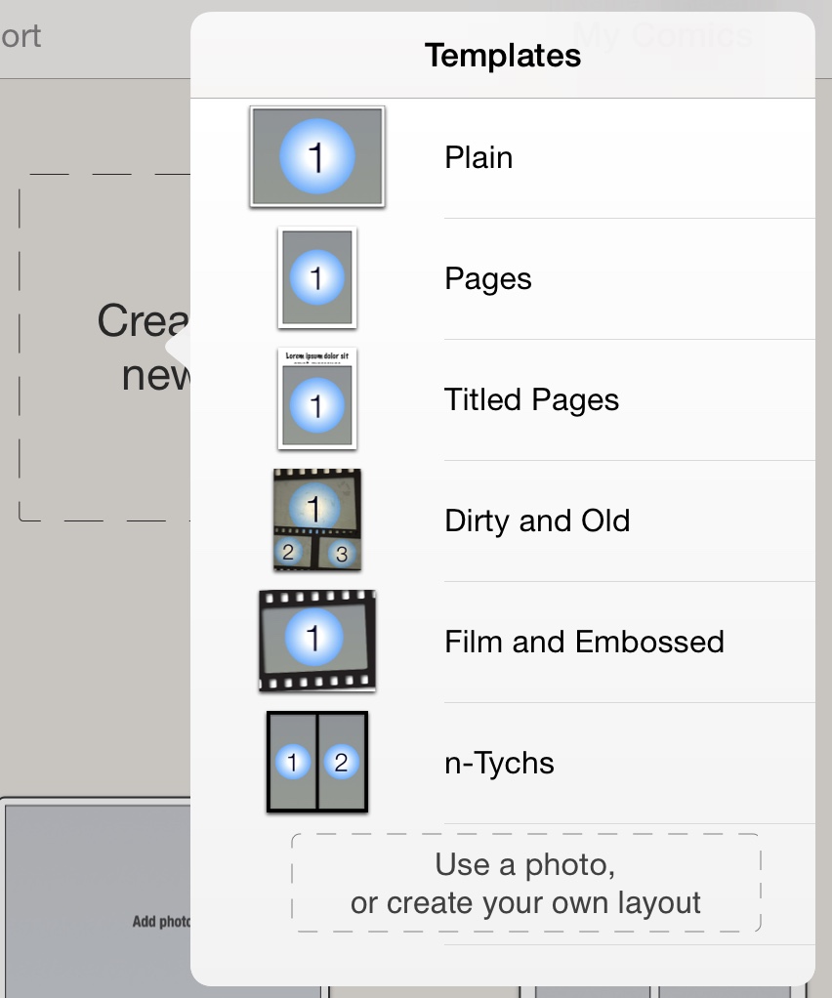832x998 pixels.
Task: Click the Plain template label
Action: [478, 157]
